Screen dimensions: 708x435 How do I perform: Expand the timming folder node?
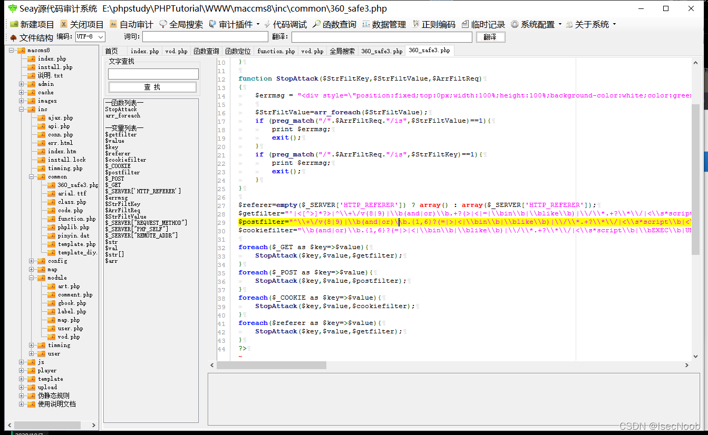pos(32,345)
